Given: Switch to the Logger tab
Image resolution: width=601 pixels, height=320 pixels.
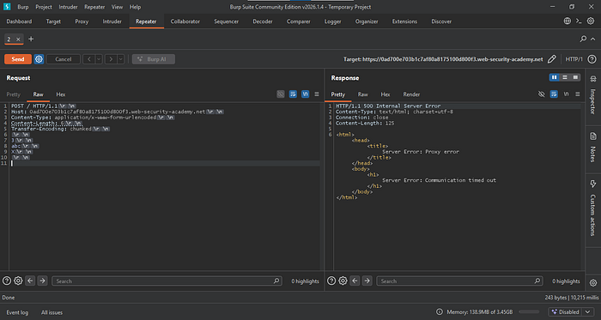Looking at the screenshot, I should pyautogui.click(x=333, y=21).
